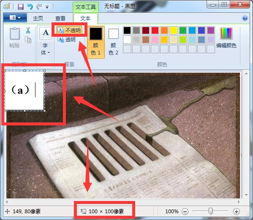Click the vertical scrollbar down arrow
The width and height of the screenshot is (253, 220).
pyautogui.click(x=246, y=195)
